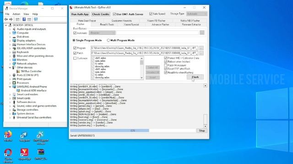Launch the UMTv2 desktop shortcut
Image resolution: width=293 pixels, height=164 pixels.
tap(41, 154)
